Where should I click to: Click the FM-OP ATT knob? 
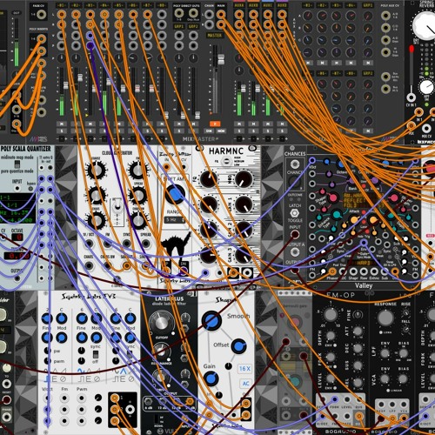pyautogui.click(x=358, y=331)
